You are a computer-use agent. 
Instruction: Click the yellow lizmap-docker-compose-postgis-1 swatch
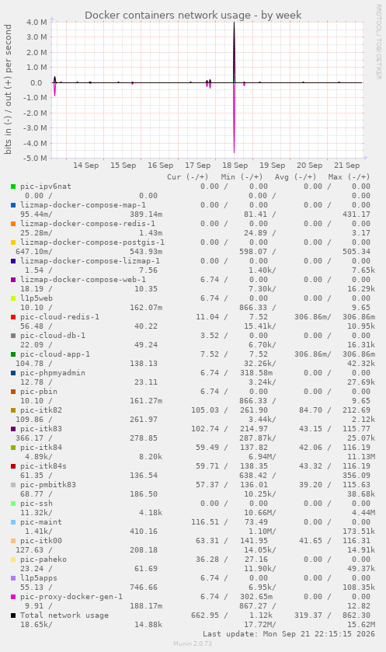pos(13,242)
